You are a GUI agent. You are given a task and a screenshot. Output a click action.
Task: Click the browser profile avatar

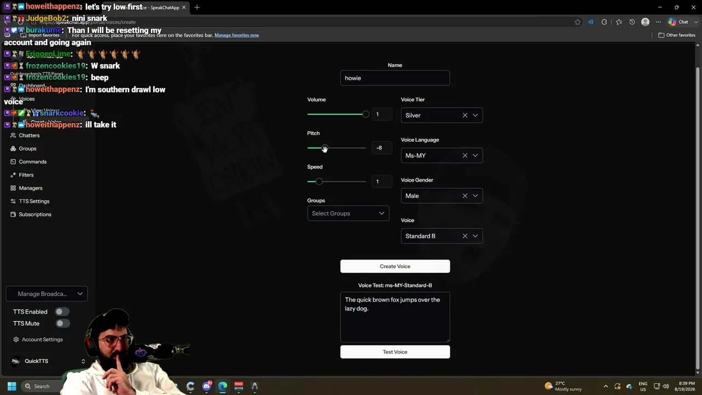click(x=646, y=22)
